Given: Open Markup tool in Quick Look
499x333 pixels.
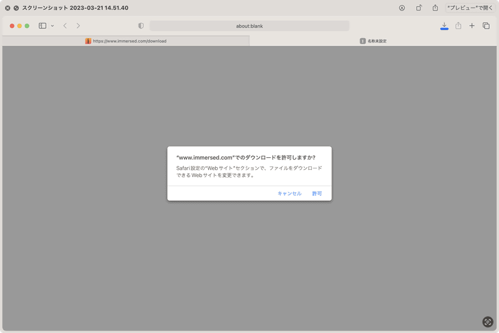Looking at the screenshot, I should (x=402, y=8).
